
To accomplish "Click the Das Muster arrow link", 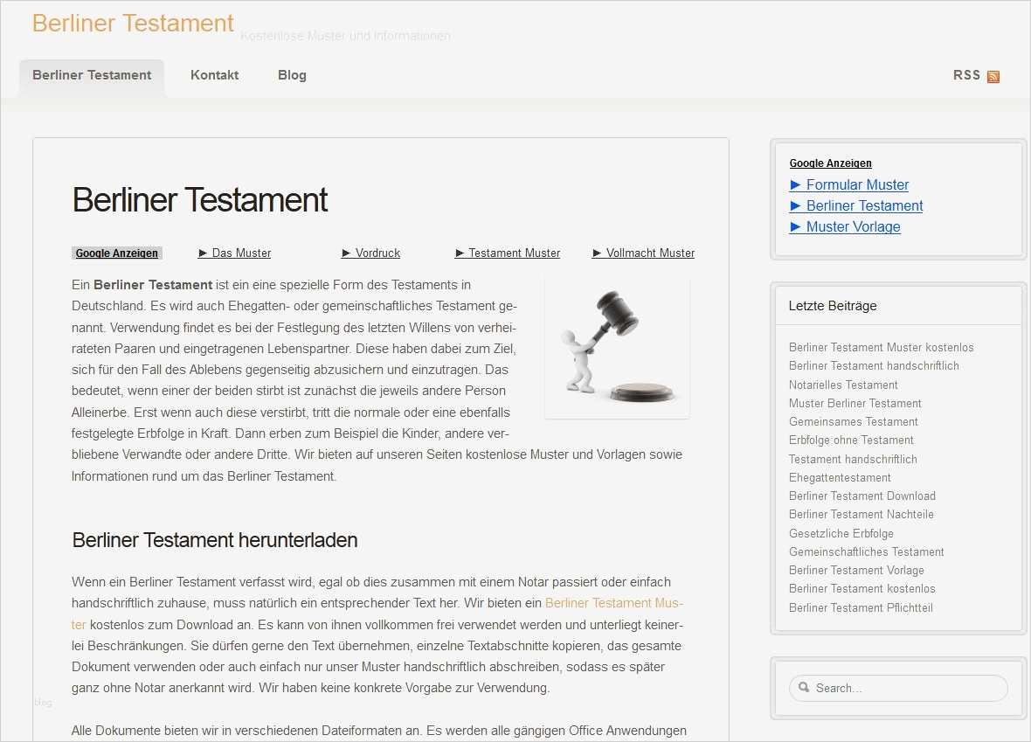I will (x=234, y=253).
